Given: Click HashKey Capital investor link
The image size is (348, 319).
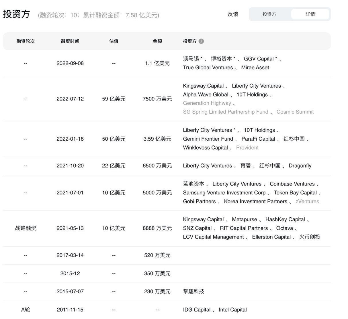Looking at the screenshot, I should (x=285, y=220).
